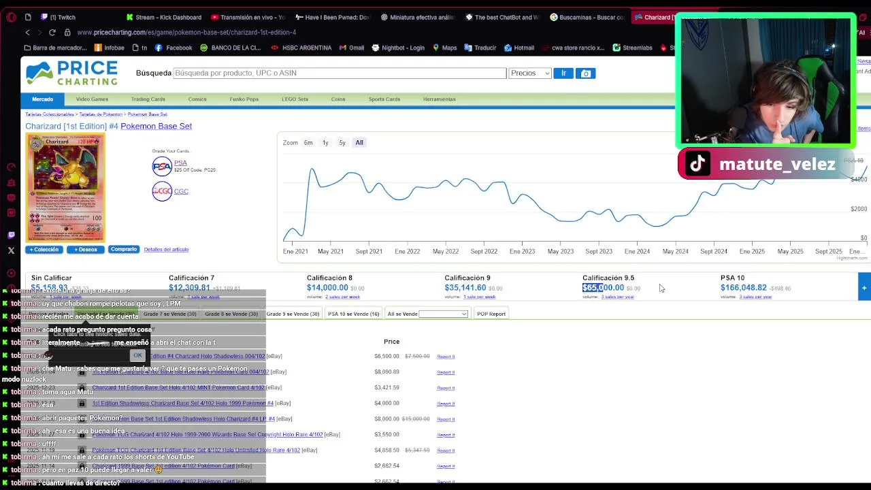The height and width of the screenshot is (490, 871).
Task: Select Grade 9 se Vende tab
Action: (x=293, y=314)
